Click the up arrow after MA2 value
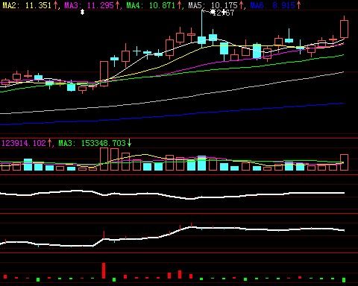The height and width of the screenshot is (286, 358). click(55, 5)
